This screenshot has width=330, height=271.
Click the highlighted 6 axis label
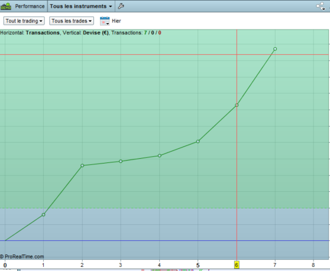point(237,265)
